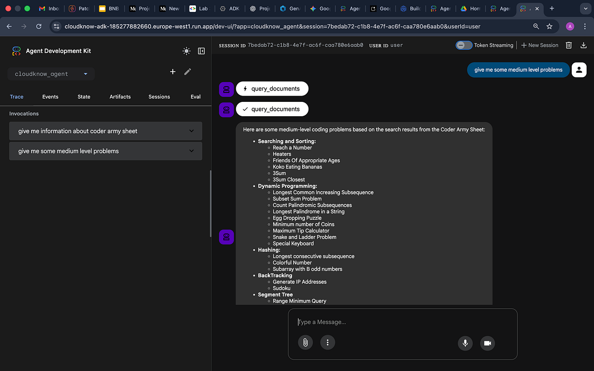
Task: Toggle the light/dark theme sun icon
Action: [x=186, y=51]
